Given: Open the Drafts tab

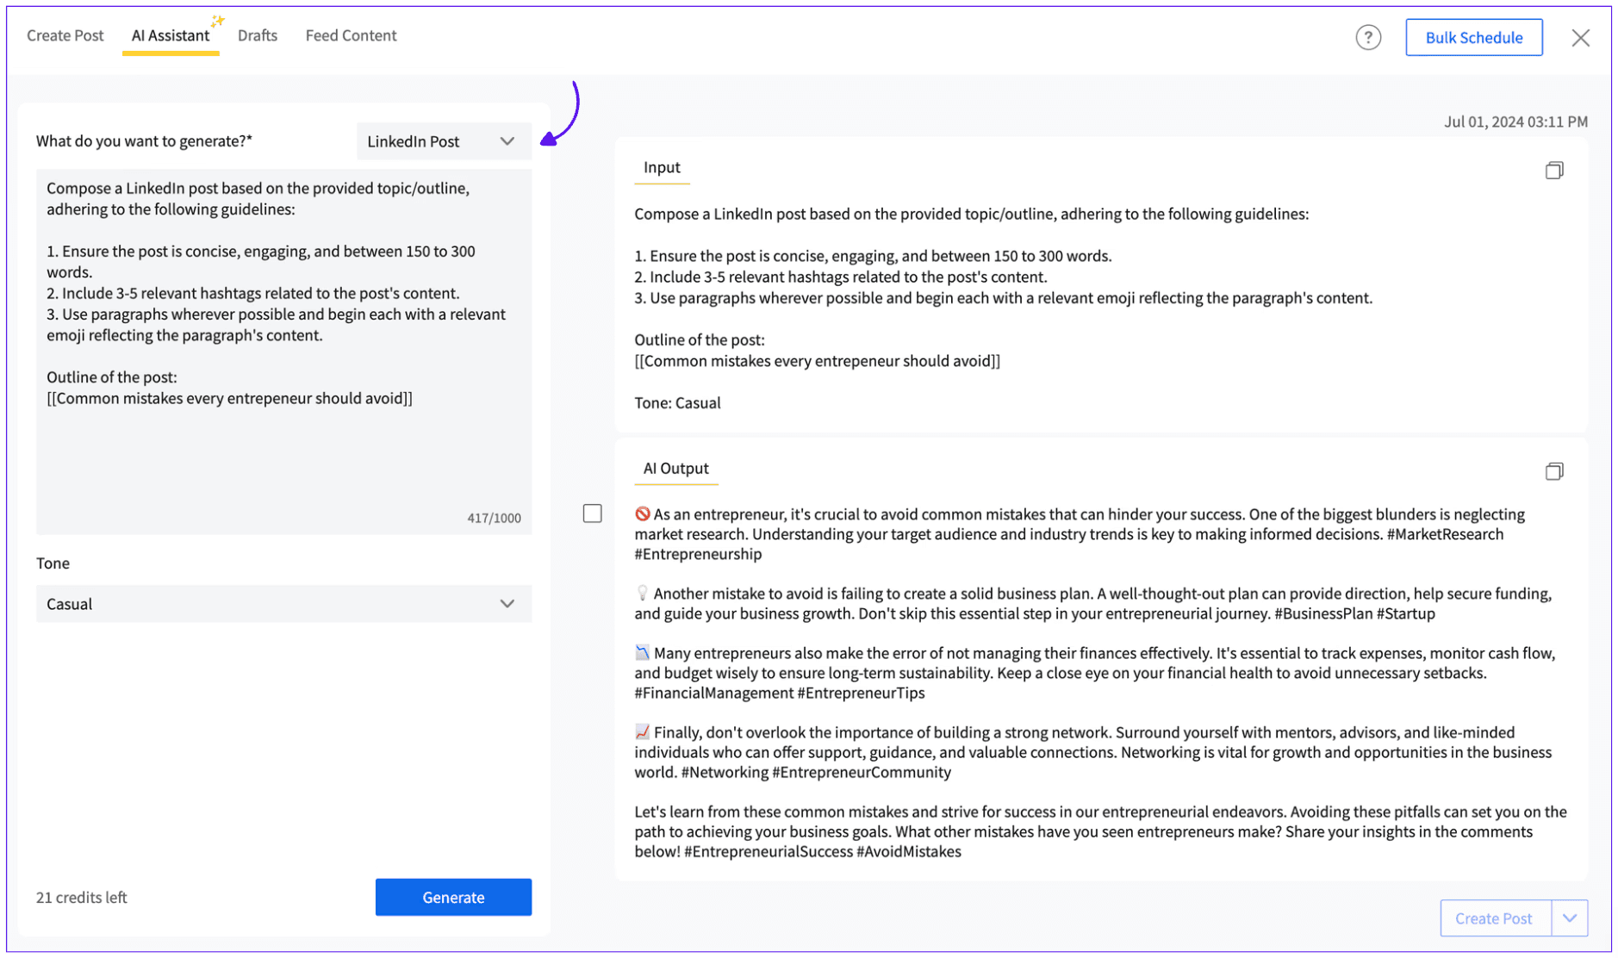Looking at the screenshot, I should click(x=258, y=35).
